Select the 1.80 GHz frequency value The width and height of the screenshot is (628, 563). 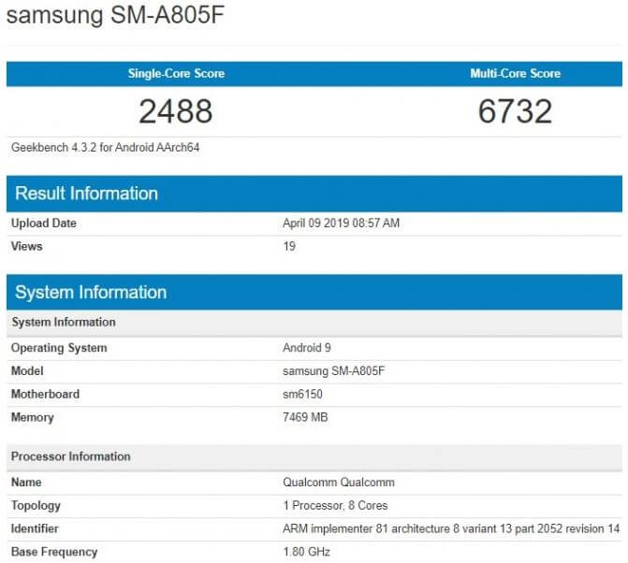click(307, 552)
